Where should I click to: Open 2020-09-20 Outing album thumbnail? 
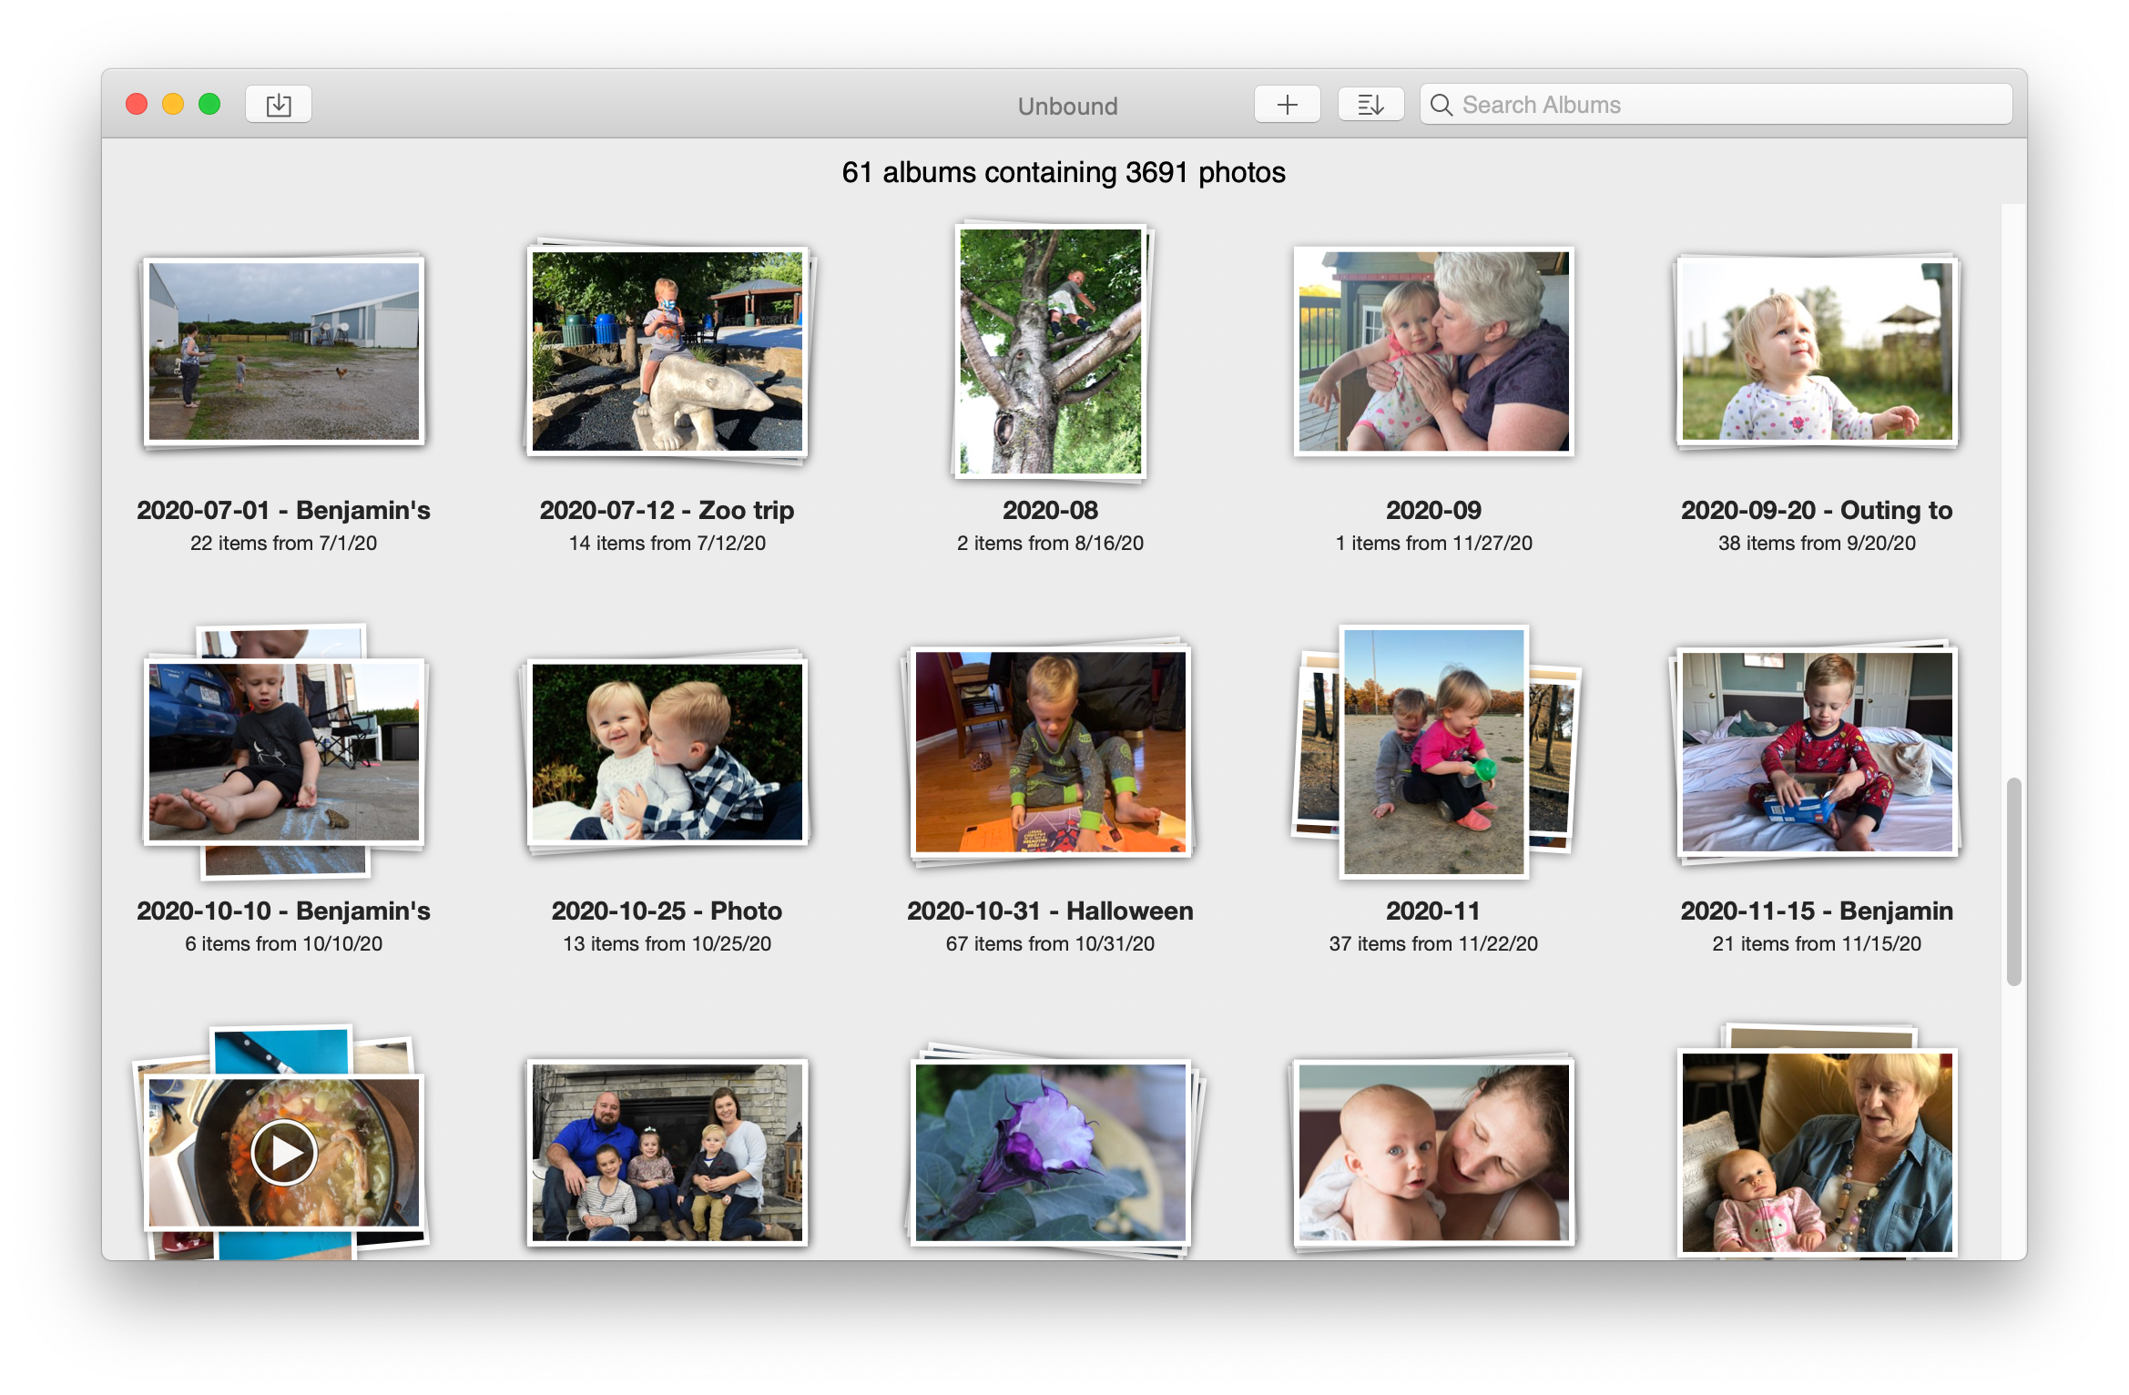point(1816,351)
